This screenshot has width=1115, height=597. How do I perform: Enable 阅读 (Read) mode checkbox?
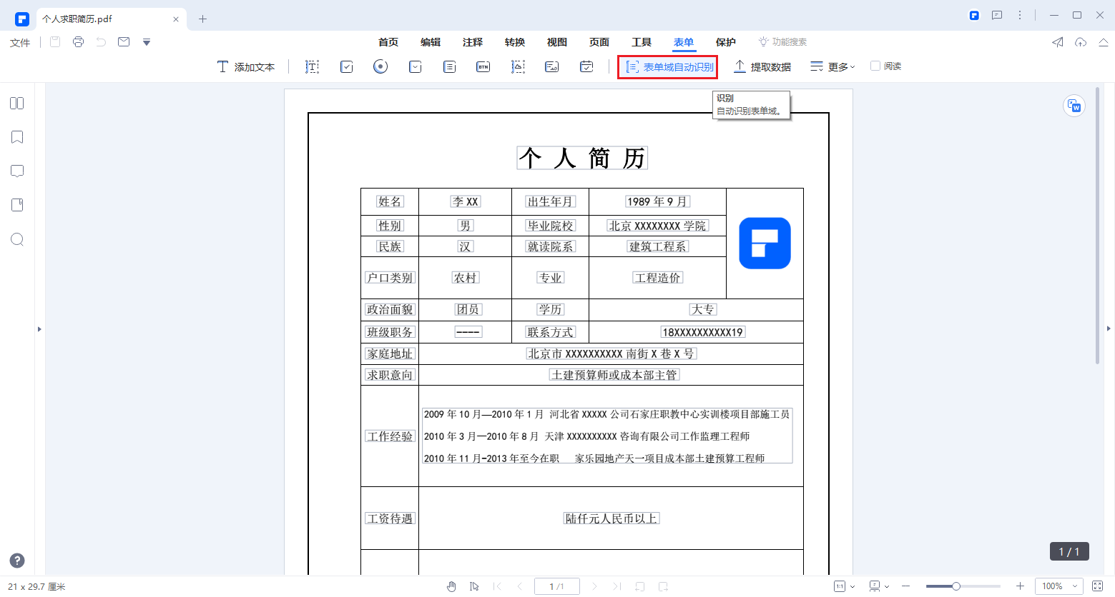[875, 66]
